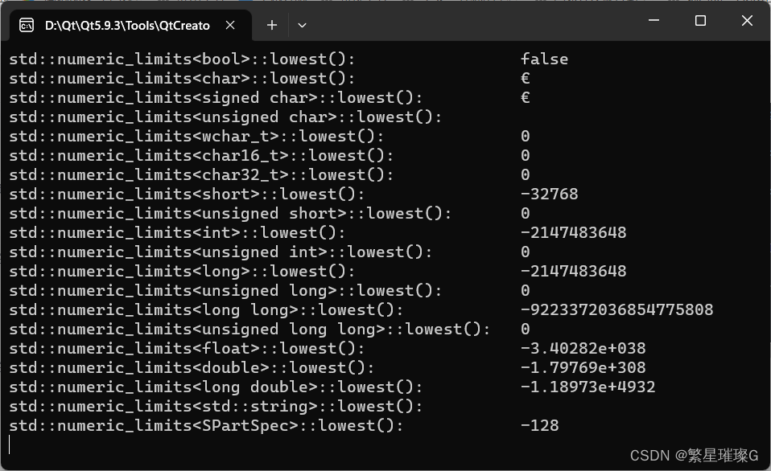Click the blinking cursor on the last line
771x471 pixels.
8,444
